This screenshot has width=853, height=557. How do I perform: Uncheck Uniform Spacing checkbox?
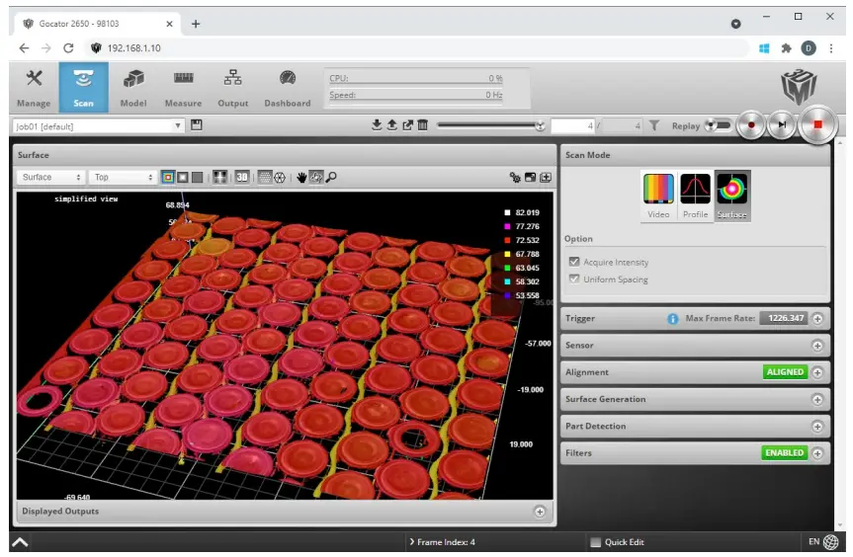tap(574, 279)
